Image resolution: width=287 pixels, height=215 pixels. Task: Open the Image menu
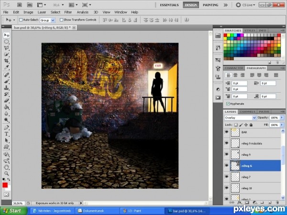28,12
